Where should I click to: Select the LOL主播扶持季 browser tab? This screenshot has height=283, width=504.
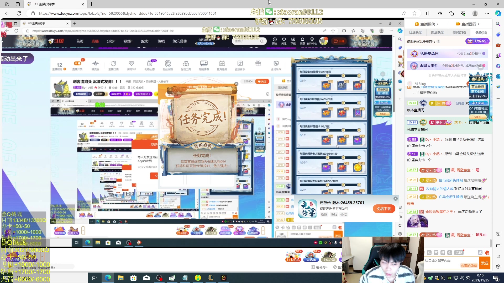click(x=55, y=4)
